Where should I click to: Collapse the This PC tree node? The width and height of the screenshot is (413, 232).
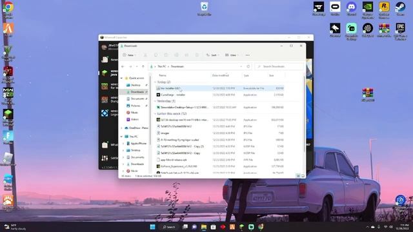coord(121,137)
